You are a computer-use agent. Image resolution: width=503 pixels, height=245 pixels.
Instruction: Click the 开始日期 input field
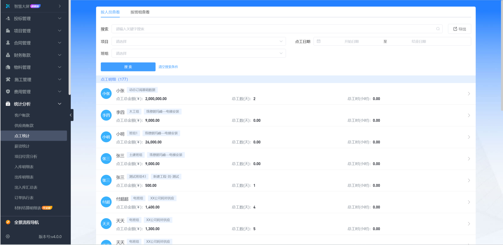click(x=351, y=41)
